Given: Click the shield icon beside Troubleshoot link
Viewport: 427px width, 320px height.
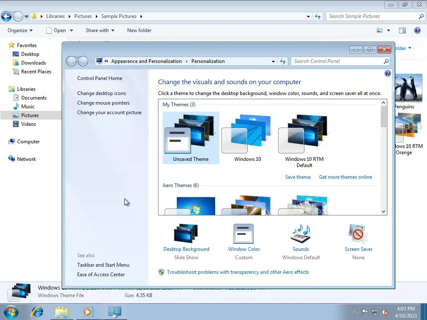Looking at the screenshot, I should coord(161,272).
